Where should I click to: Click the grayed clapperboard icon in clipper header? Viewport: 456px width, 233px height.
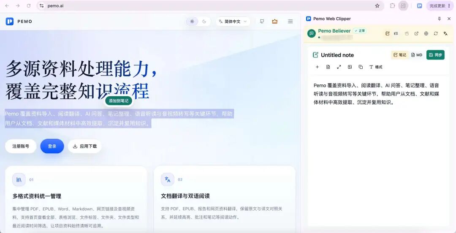pos(407,33)
